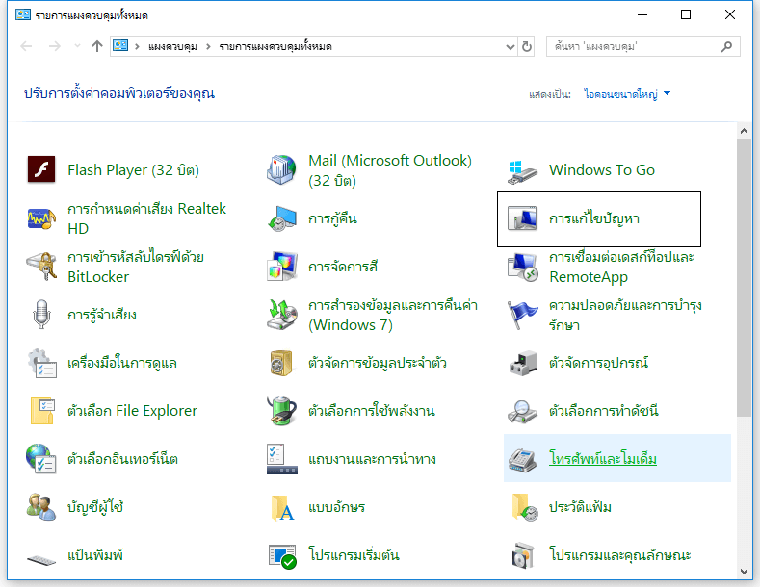Screen dimensions: 760x587
Task: Click the credential manager safe icon
Action: 281,363
